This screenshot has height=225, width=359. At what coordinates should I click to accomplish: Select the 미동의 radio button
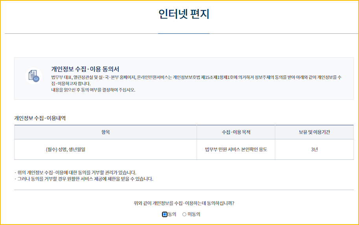tap(184, 214)
